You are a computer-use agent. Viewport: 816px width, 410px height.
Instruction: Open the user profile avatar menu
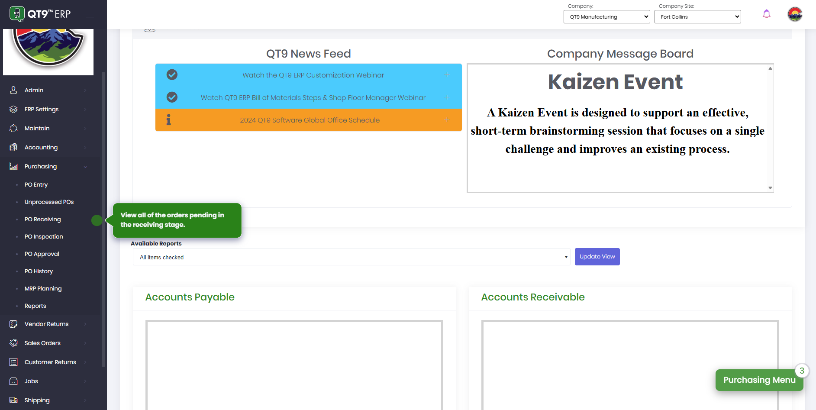[794, 14]
